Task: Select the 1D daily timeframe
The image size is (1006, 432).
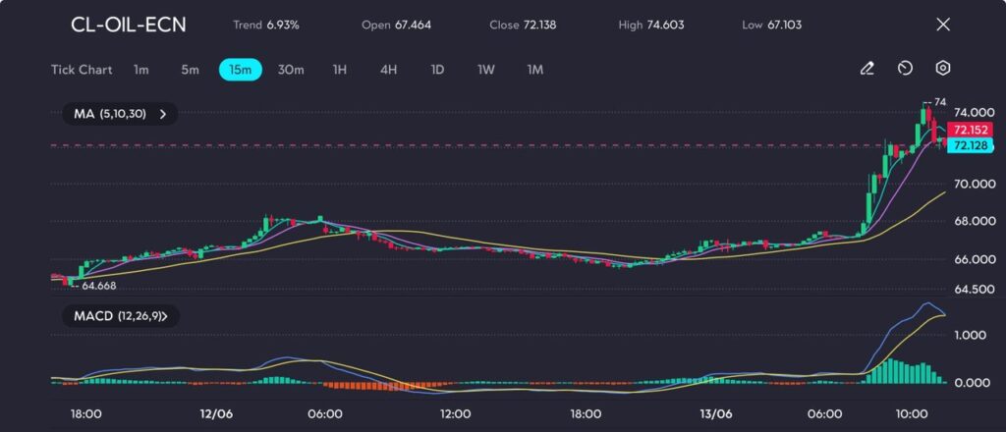Action: coord(437,70)
